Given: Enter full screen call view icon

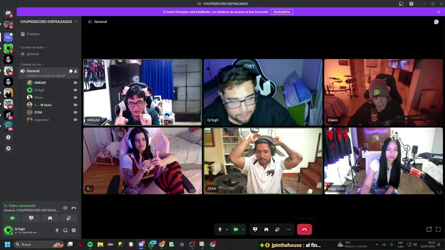Looking at the screenshot, I should (438, 230).
